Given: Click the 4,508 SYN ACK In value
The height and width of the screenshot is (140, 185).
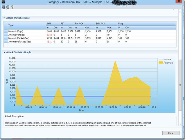Looking at the screenshot, I should (98, 32).
